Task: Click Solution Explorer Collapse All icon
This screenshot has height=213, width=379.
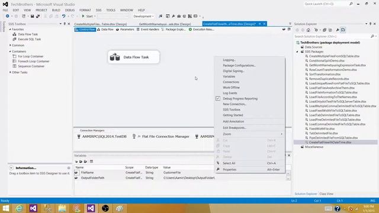Action: click(x=325, y=30)
